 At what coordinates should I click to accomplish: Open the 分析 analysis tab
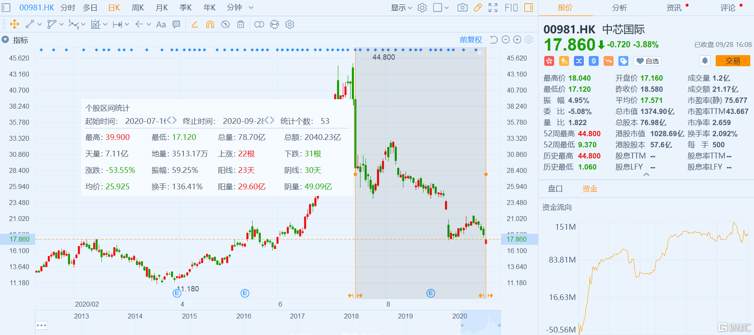619,7
